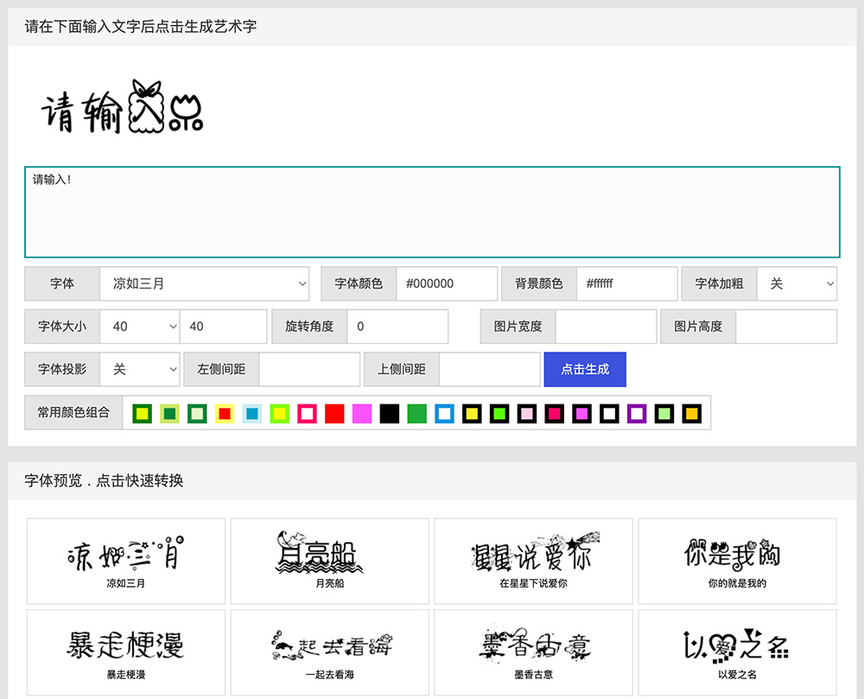Click the 常用颜色组合 color combo label
This screenshot has height=699, width=864.
tap(73, 412)
